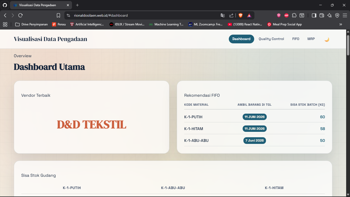The height and width of the screenshot is (197, 350).
Task: Open the IDLIX Stream Movie bookmark
Action: [x=127, y=24]
